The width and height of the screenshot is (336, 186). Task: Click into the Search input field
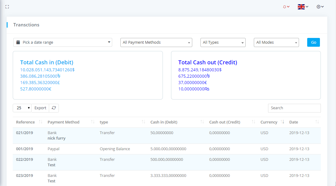tap(294, 108)
